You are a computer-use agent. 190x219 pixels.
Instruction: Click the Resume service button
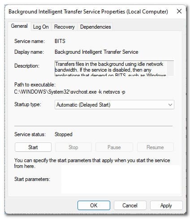(155, 147)
